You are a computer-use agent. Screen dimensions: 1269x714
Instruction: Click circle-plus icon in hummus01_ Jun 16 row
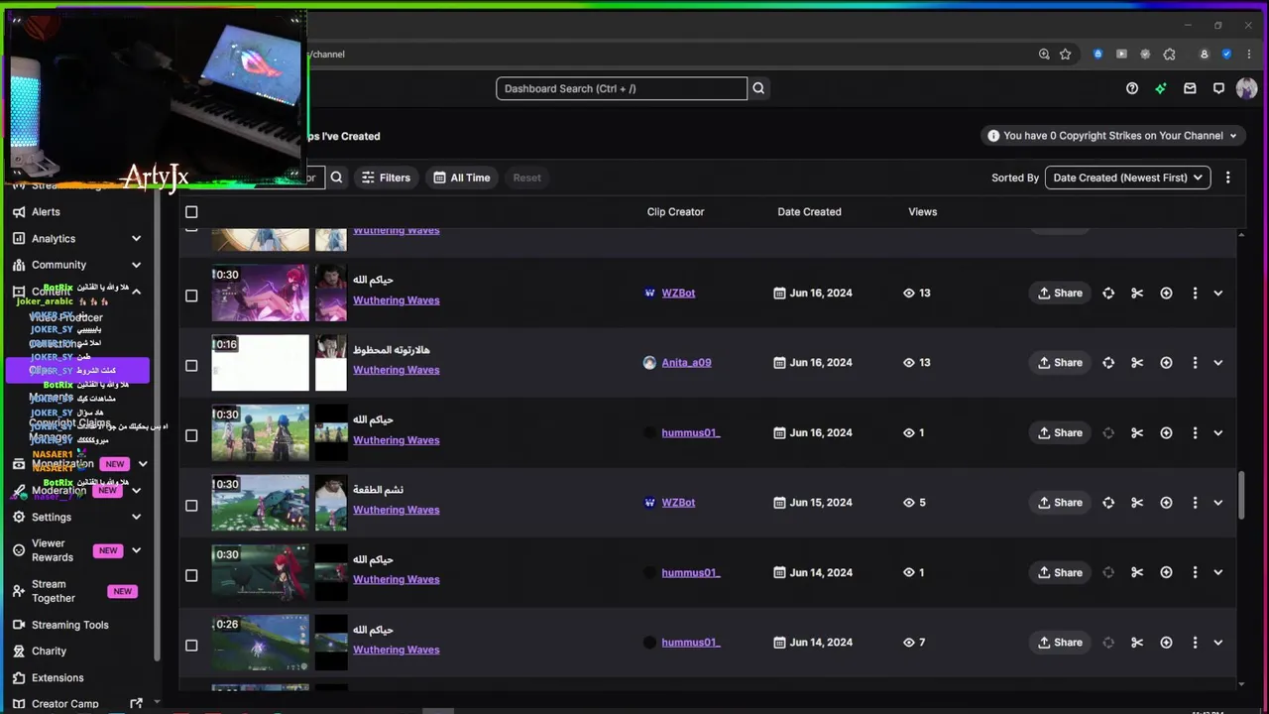coord(1166,432)
